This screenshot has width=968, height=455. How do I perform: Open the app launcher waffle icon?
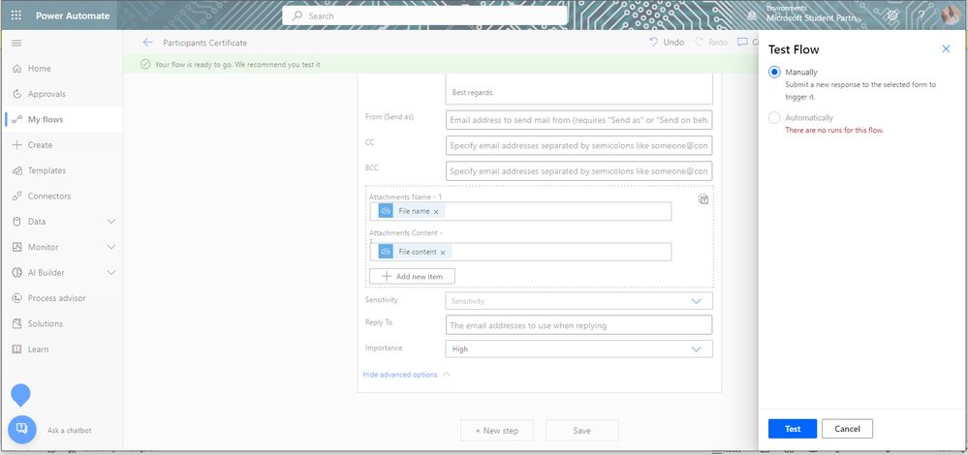tap(16, 15)
